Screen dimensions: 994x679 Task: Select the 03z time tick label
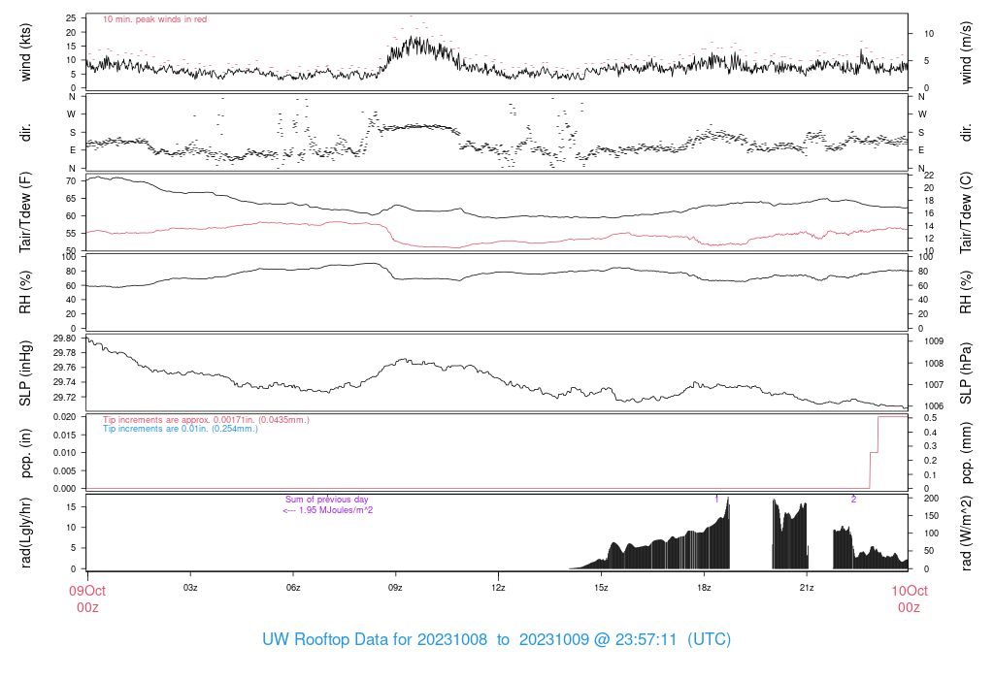(190, 588)
